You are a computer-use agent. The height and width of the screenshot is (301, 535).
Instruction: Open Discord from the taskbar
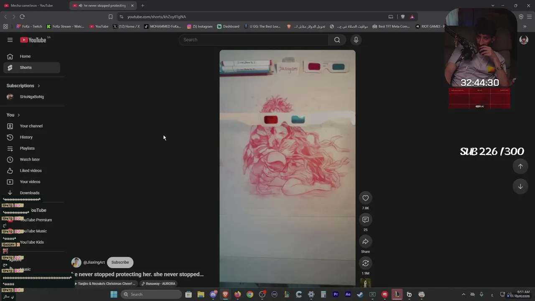pyautogui.click(x=213, y=294)
